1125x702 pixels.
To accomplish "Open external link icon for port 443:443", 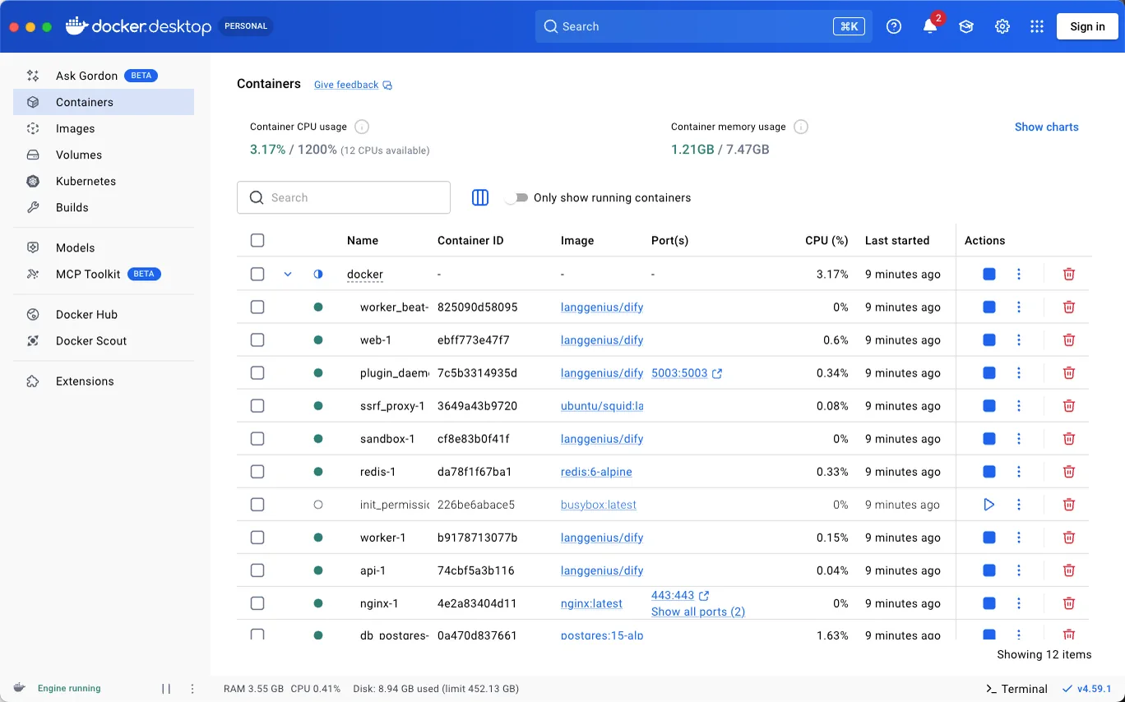I will (x=704, y=595).
